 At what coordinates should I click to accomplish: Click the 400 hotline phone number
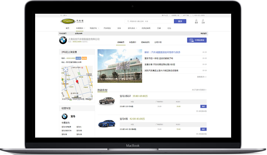pos(199,15)
